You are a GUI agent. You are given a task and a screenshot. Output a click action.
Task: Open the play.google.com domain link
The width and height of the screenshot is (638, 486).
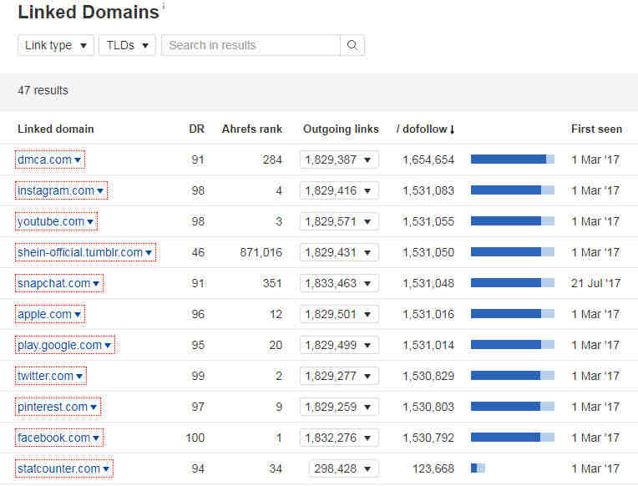59,345
